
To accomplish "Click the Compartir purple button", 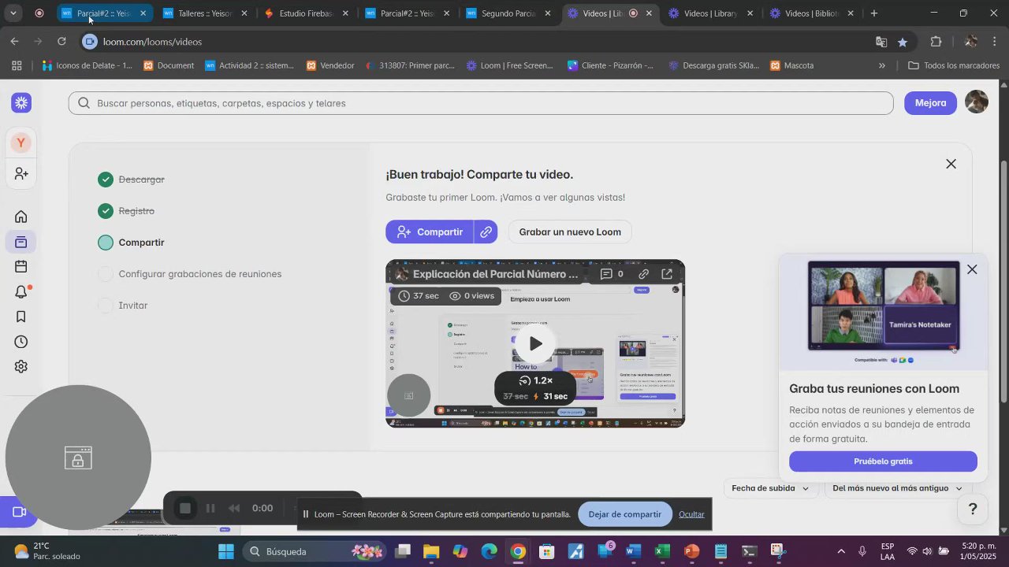I will tap(430, 232).
